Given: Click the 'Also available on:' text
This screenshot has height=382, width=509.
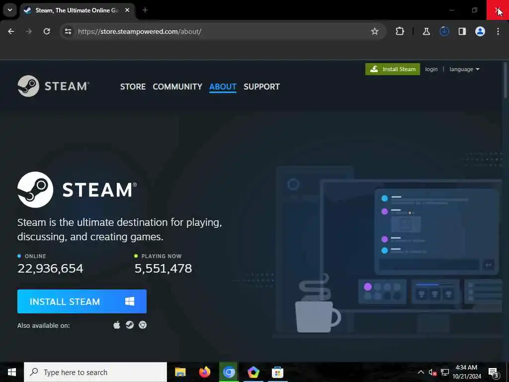Looking at the screenshot, I should [44, 325].
